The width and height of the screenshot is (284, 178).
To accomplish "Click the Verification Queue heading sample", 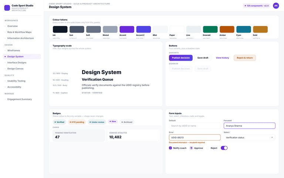I will [98, 79].
